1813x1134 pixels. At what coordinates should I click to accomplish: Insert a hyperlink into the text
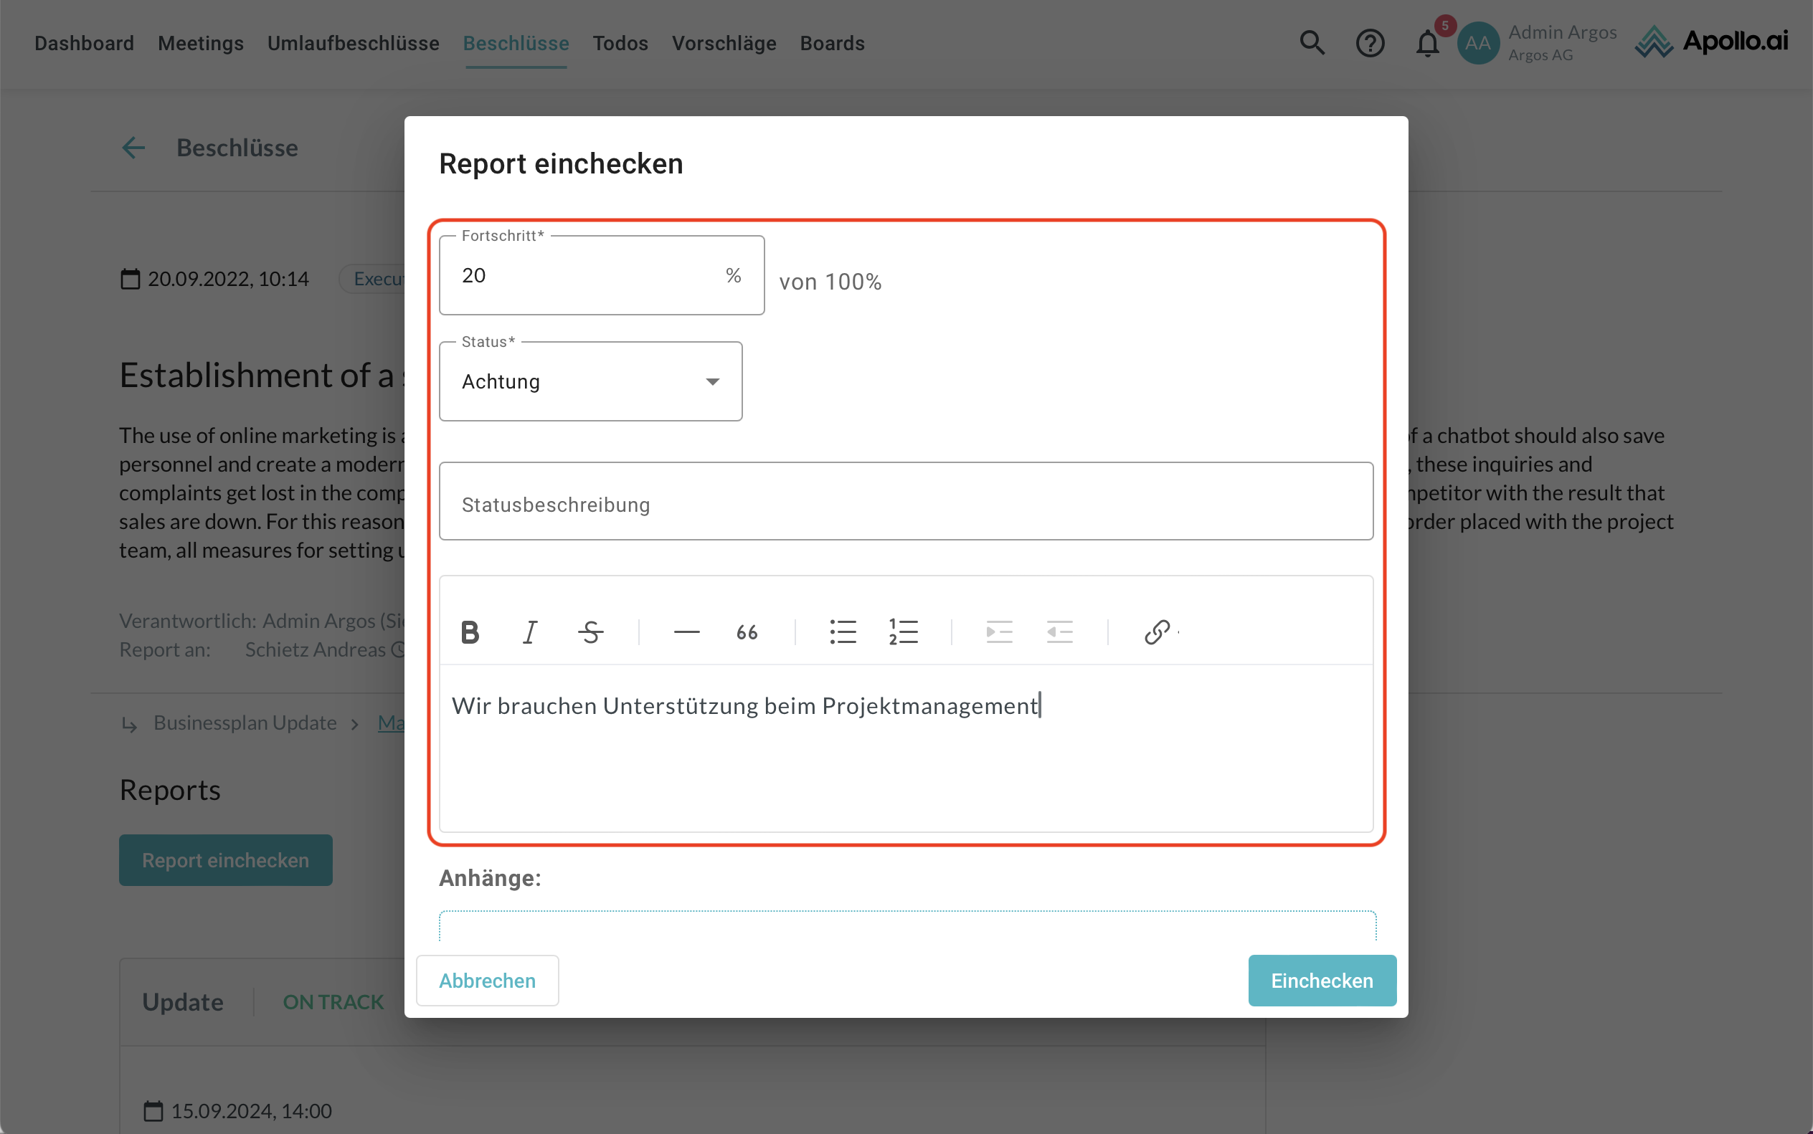(x=1156, y=632)
